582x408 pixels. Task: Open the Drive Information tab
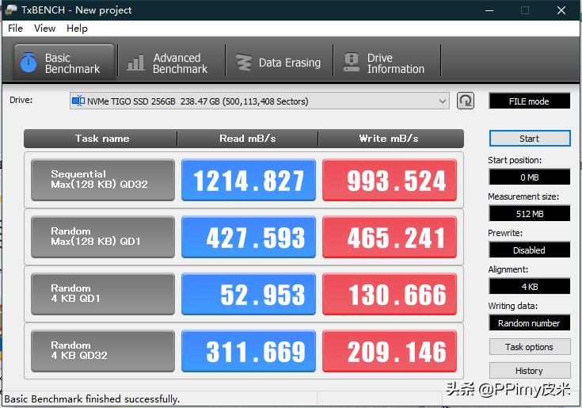click(386, 63)
